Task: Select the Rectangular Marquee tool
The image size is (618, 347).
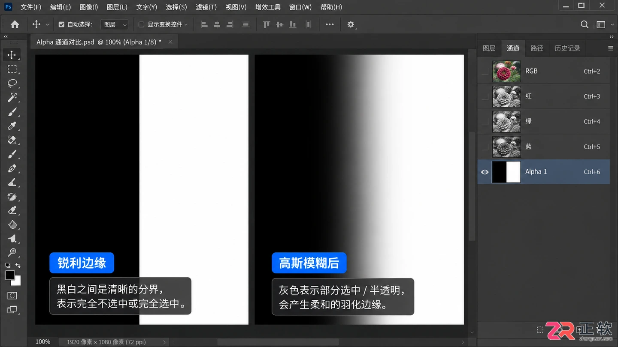Action: (12, 69)
